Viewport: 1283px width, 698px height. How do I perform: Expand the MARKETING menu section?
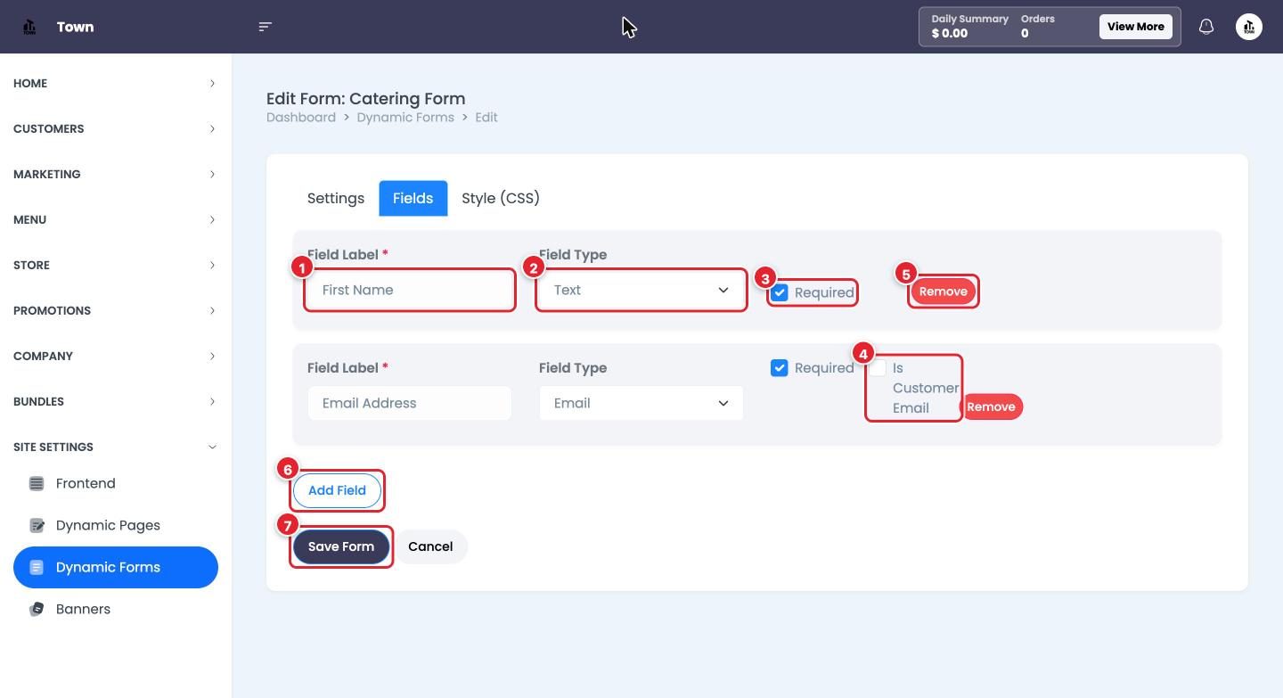tap(116, 174)
